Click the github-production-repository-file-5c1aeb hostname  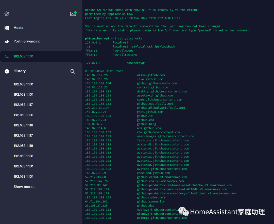(x=186, y=193)
